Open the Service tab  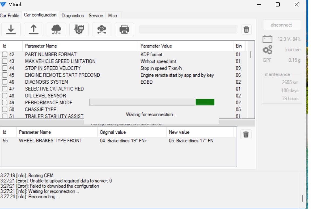coord(96,15)
